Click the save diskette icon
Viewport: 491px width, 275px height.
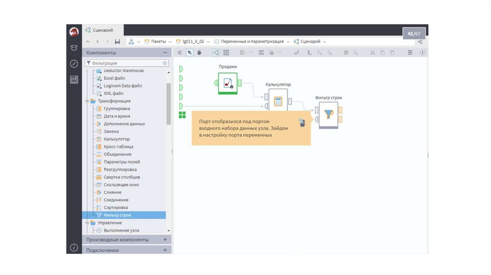pos(117,42)
